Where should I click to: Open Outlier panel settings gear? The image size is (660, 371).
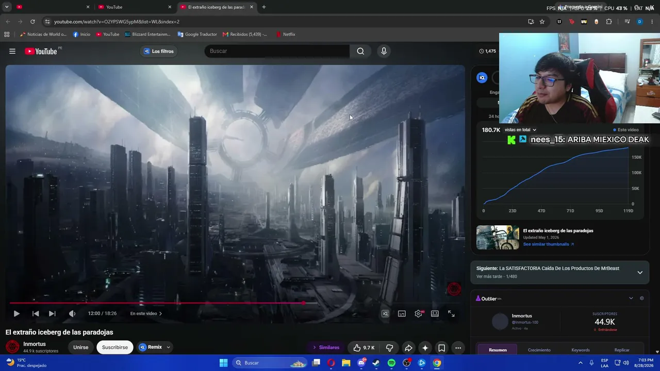pyautogui.click(x=642, y=298)
